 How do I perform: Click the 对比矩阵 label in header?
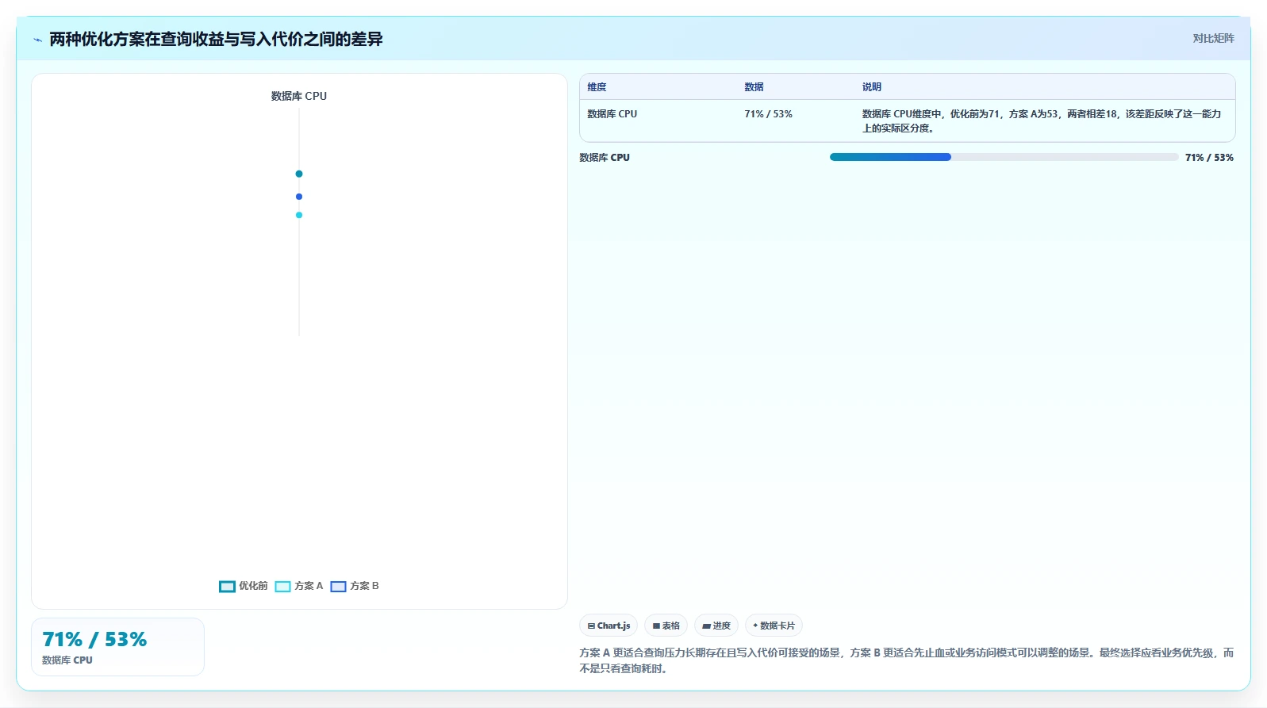1213,38
